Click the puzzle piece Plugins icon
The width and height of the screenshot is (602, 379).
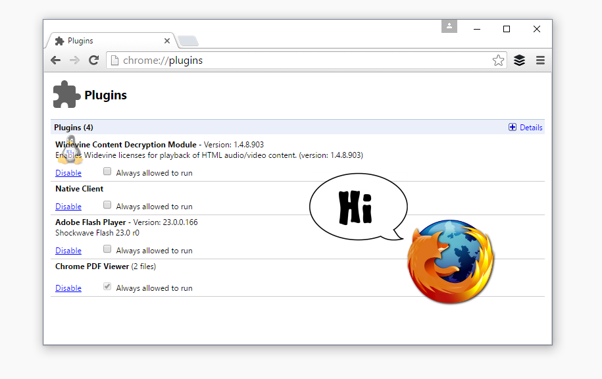coord(66,95)
